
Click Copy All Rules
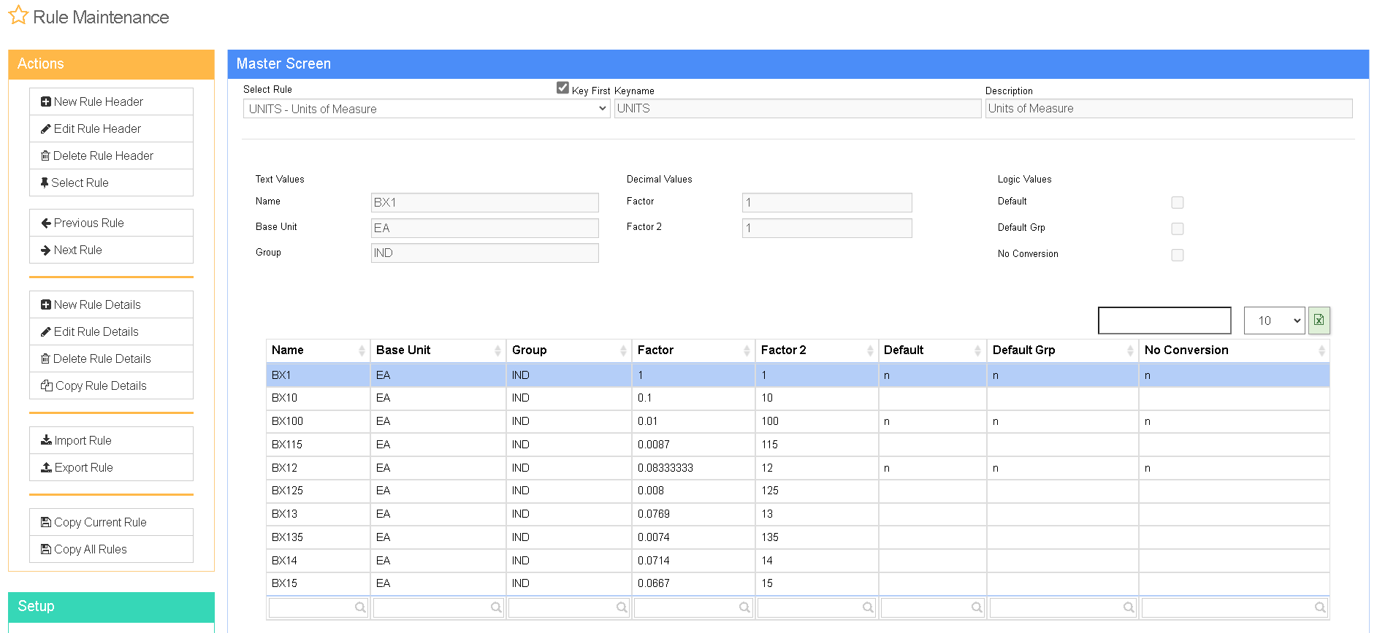pyautogui.click(x=111, y=549)
